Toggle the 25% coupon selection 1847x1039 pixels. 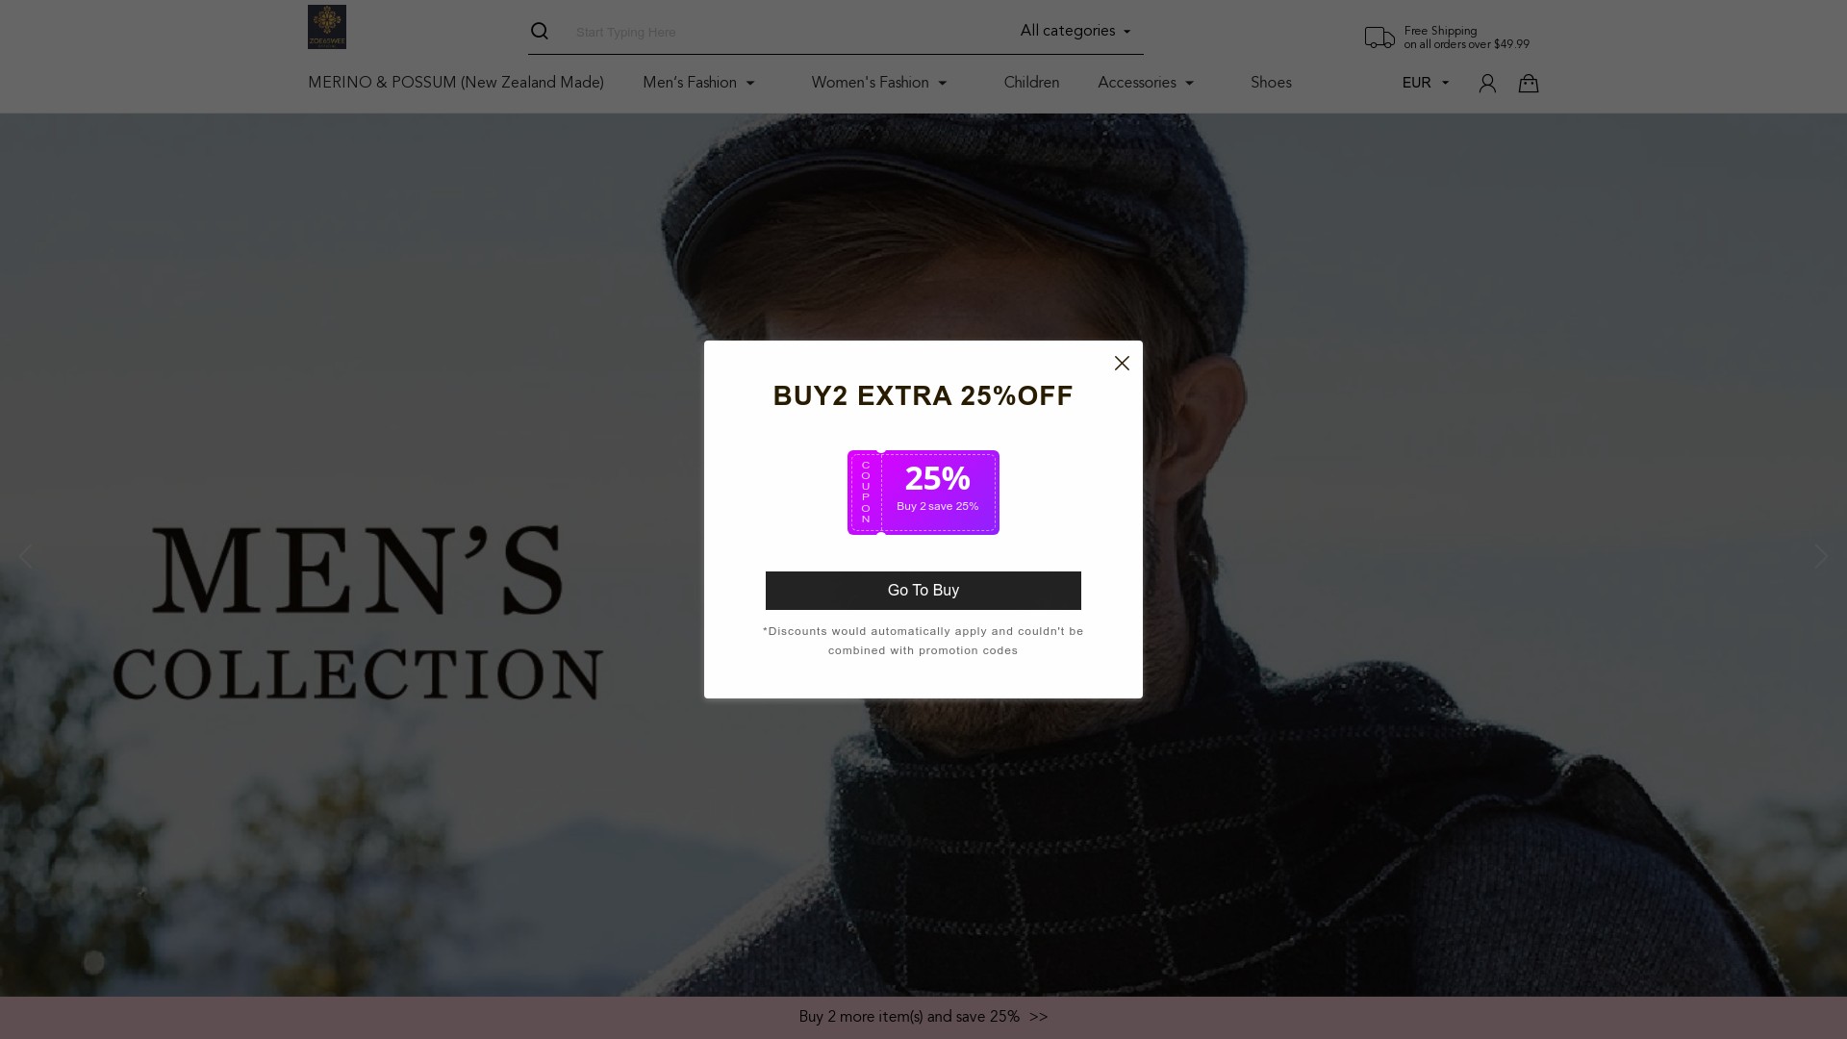click(923, 493)
